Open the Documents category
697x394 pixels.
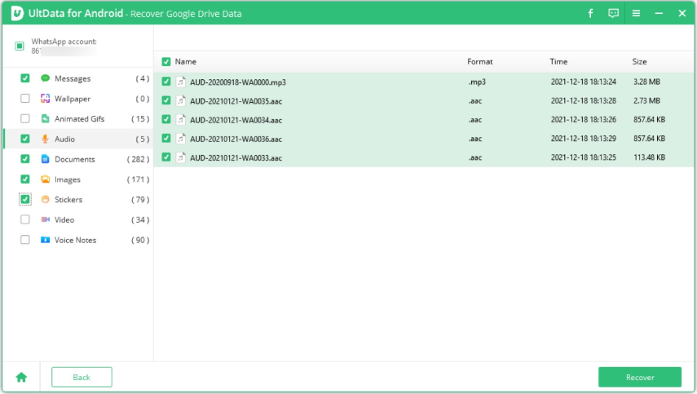coord(75,159)
